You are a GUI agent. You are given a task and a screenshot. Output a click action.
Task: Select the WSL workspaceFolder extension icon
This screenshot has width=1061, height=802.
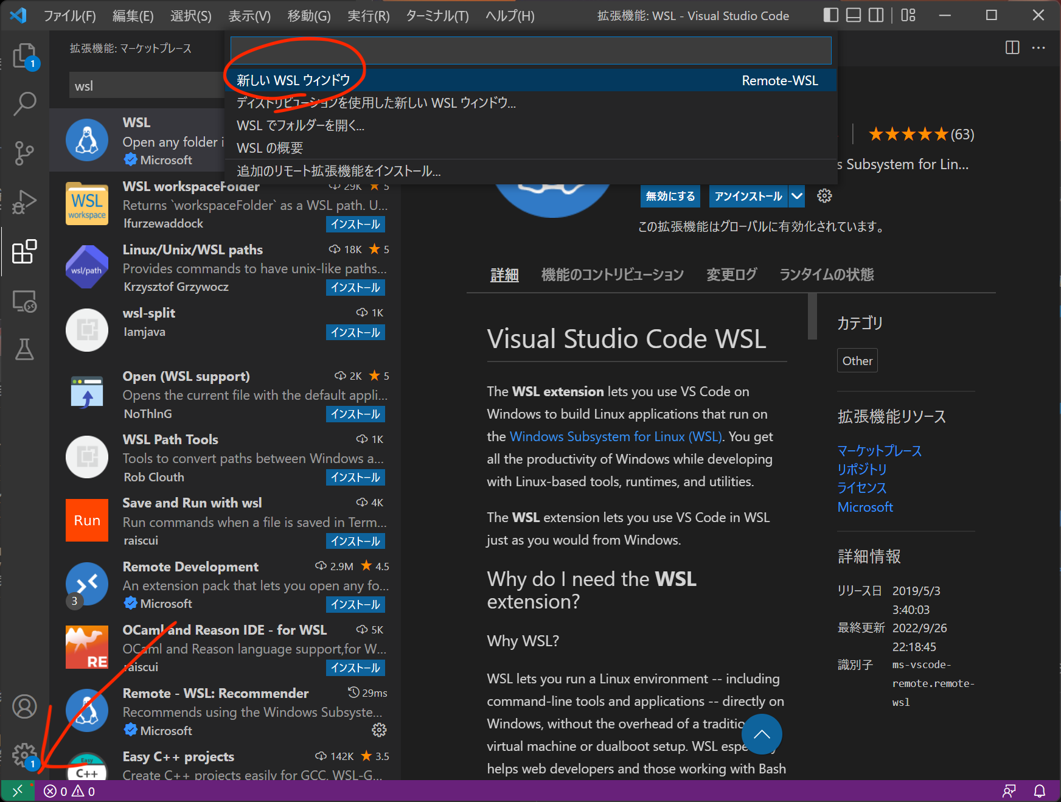[87, 204]
